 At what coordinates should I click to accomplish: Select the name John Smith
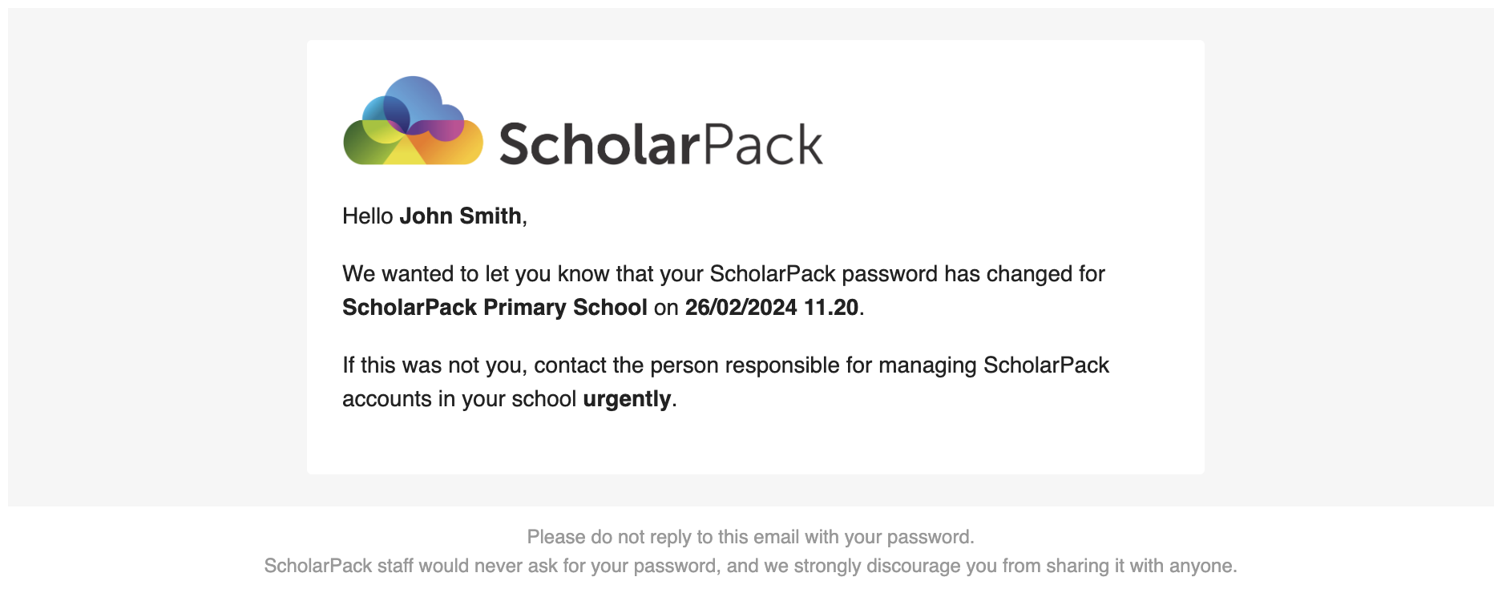(460, 216)
